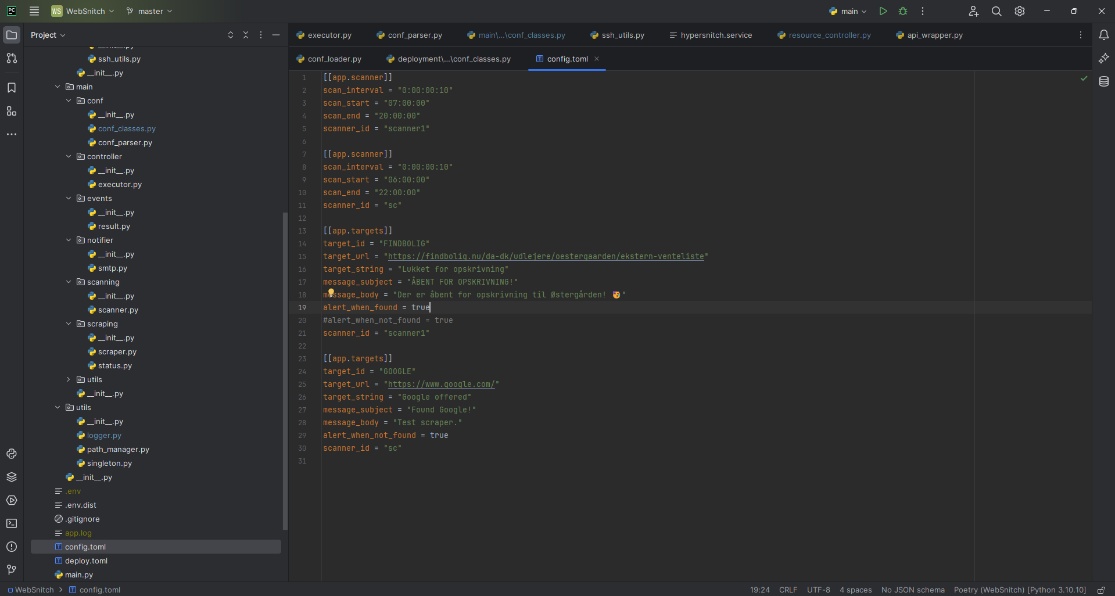Show more tool windows ellipsis

[x=12, y=134]
